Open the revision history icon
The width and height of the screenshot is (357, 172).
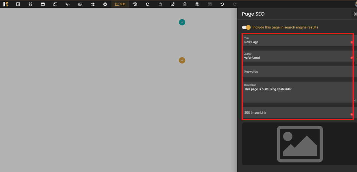pyautogui.click(x=135, y=4)
